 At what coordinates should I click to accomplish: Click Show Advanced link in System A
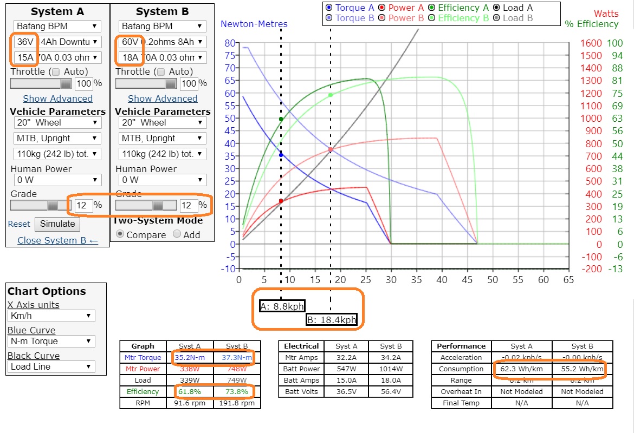coord(57,99)
